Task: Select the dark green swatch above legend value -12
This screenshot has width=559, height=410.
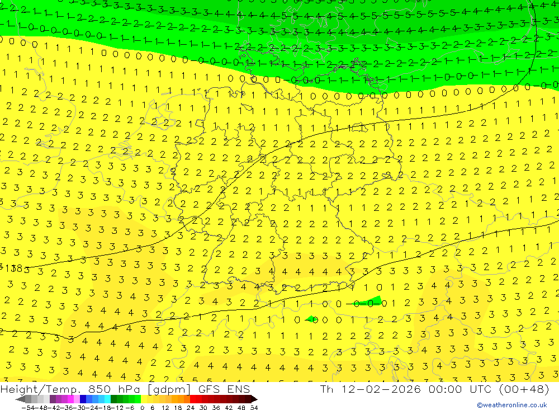Action: tap(113, 399)
